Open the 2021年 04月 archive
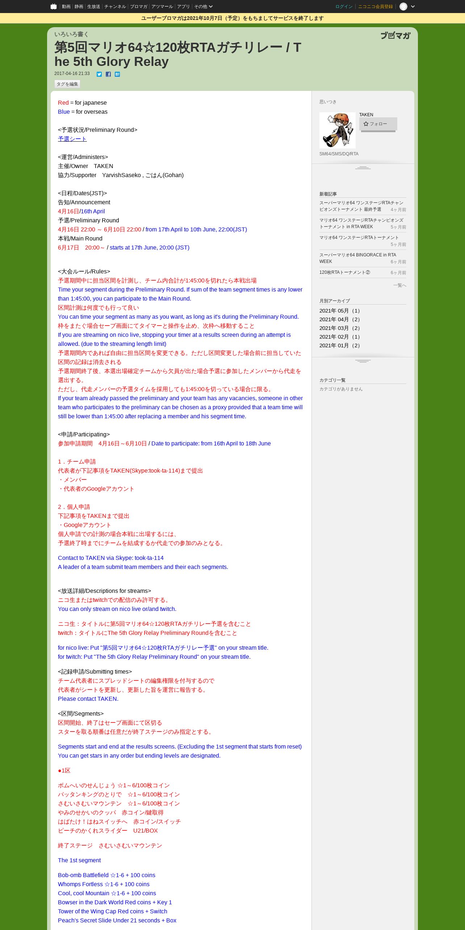This screenshot has width=465, height=930. coord(340,319)
